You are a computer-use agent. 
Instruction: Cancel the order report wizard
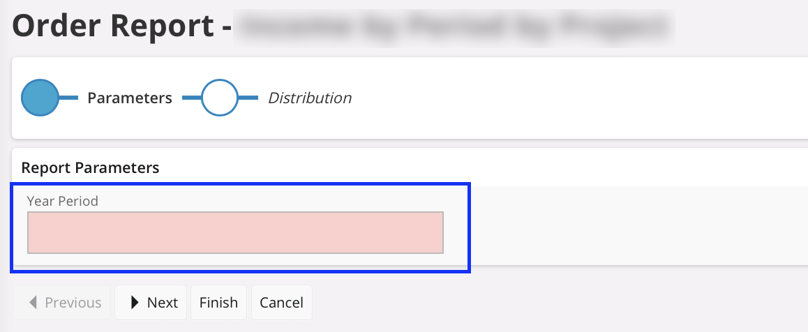[x=281, y=303]
